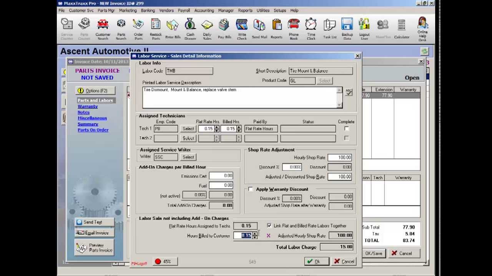Open the Online Help Desk icon
This screenshot has width=492, height=276.
pos(422,29)
